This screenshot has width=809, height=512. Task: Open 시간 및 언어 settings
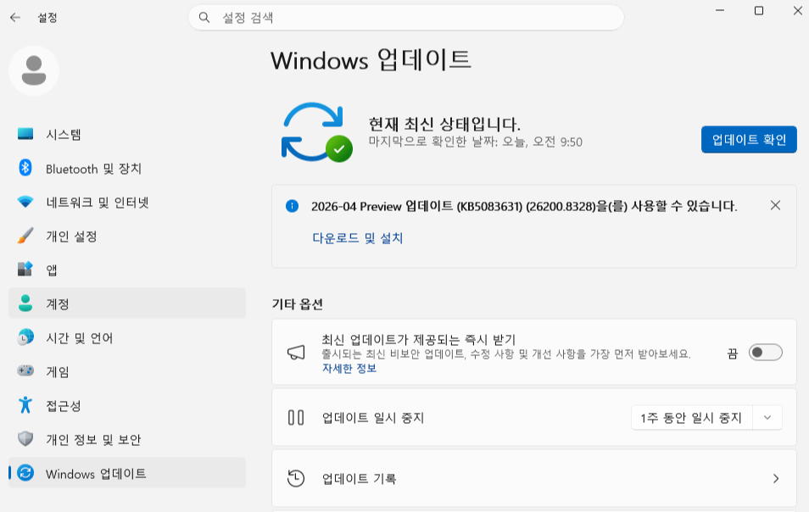click(127, 337)
